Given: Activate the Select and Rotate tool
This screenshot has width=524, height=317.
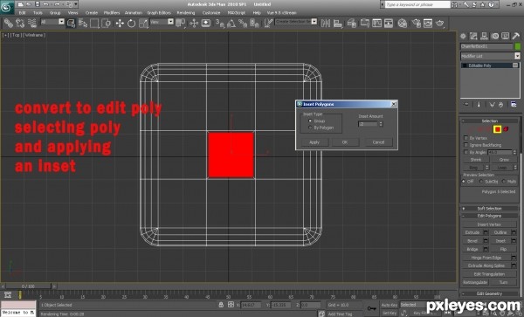Looking at the screenshot, I should tap(131, 23).
